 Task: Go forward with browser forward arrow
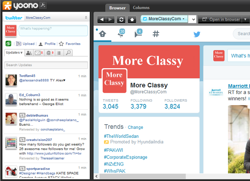tap(110, 19)
